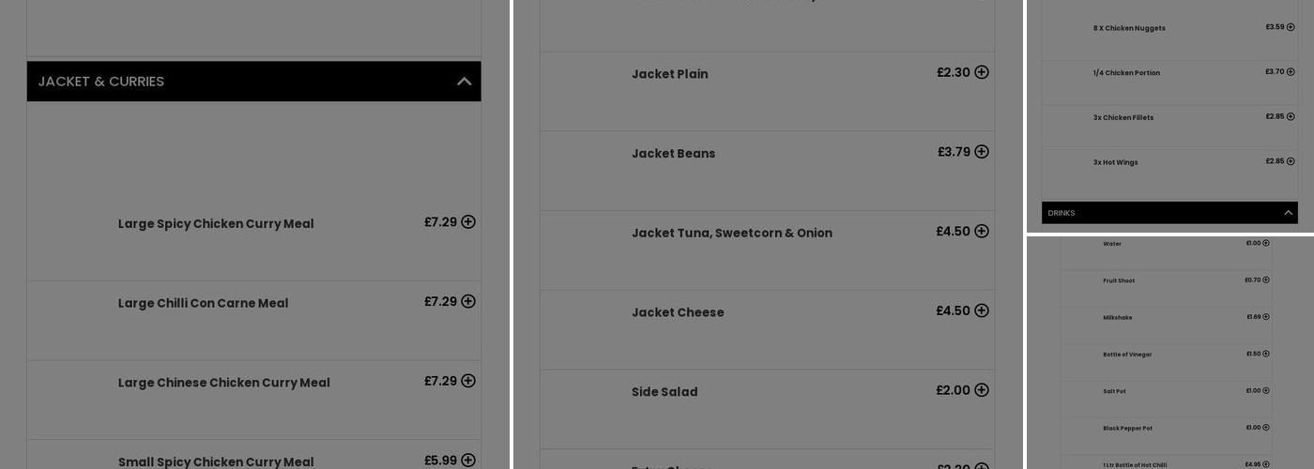Add Jacket Plain using plus icon
Image resolution: width=1314 pixels, height=469 pixels.
pos(982,72)
